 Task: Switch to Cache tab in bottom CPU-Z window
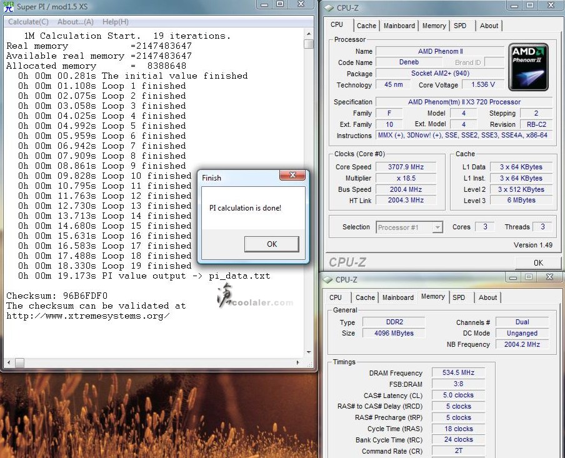tap(365, 297)
